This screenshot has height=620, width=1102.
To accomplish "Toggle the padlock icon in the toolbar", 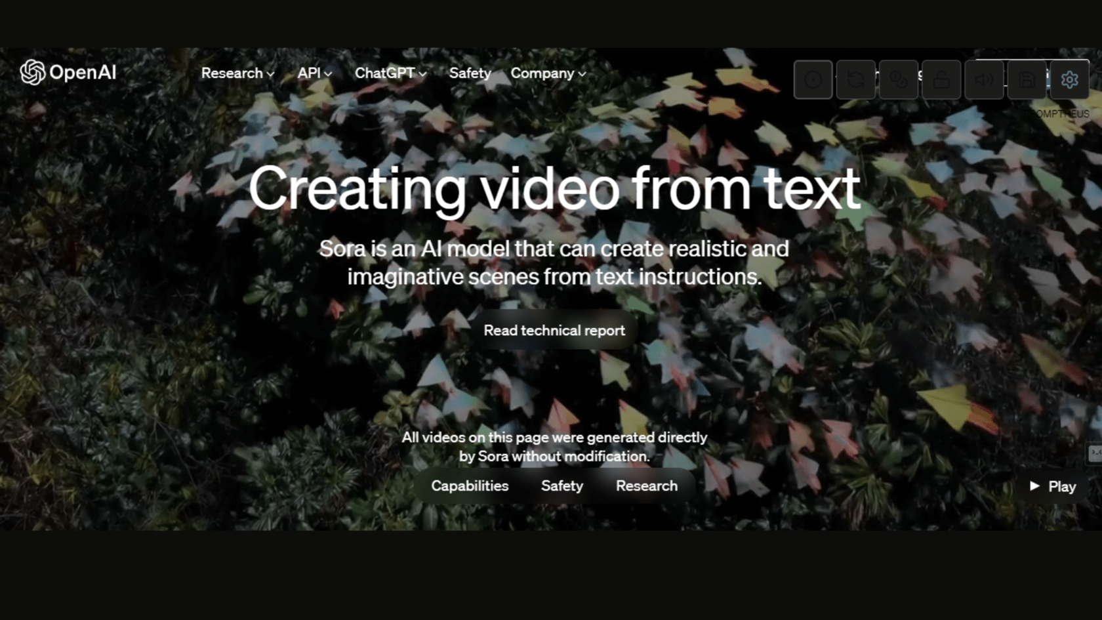I will click(941, 79).
